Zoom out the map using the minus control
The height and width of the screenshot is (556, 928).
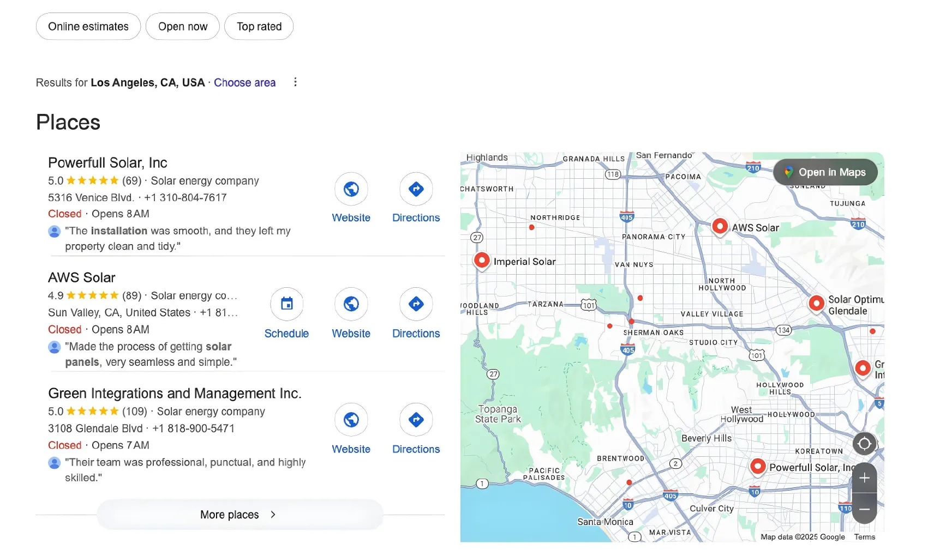864,509
